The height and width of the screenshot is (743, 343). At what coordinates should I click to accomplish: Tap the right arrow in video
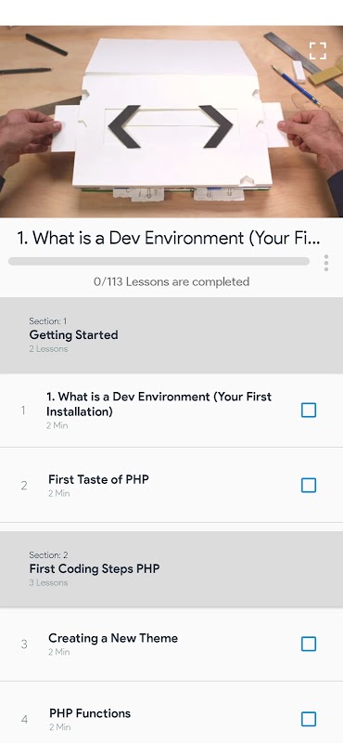point(216,126)
